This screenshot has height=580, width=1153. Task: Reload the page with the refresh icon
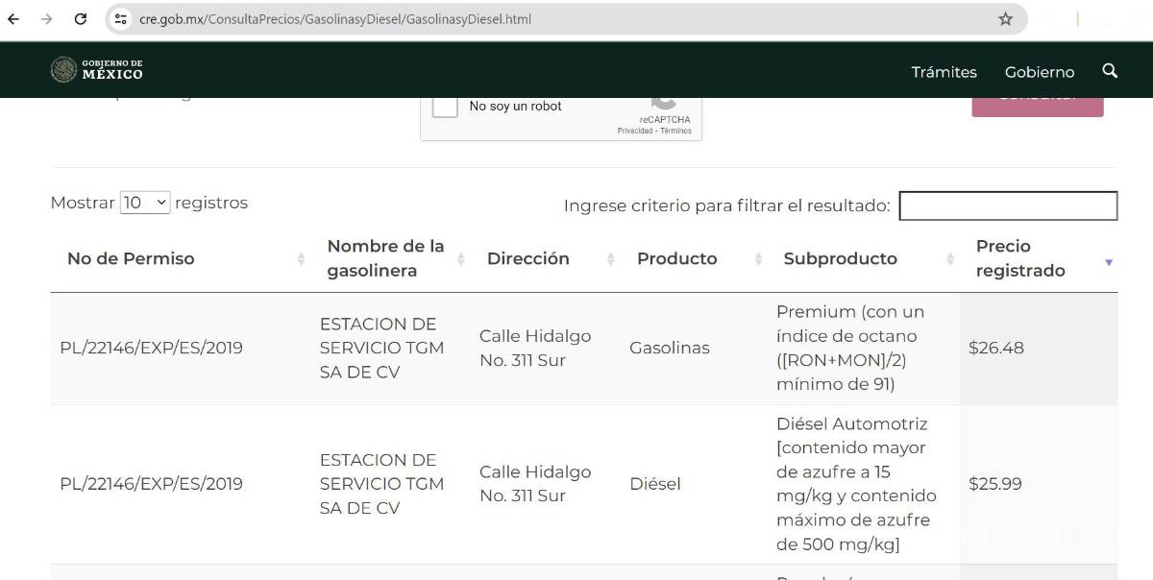click(x=79, y=17)
